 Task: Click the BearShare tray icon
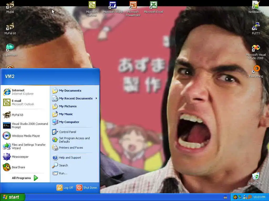coord(235,197)
